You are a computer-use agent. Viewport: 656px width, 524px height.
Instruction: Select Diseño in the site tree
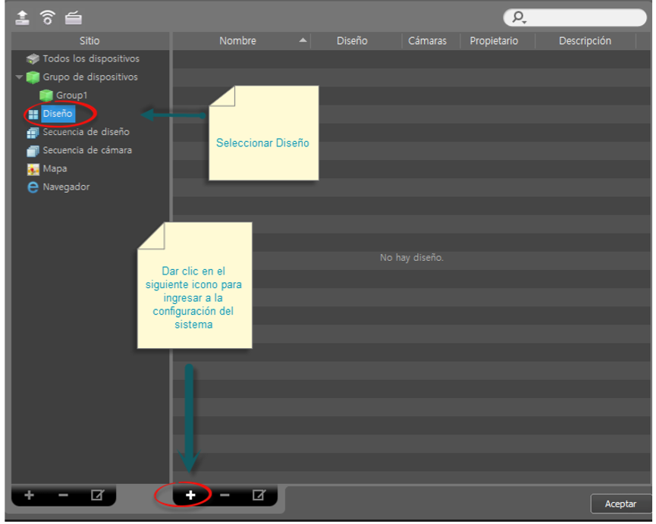click(x=58, y=113)
